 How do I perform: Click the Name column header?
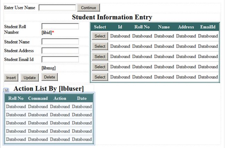point(164,27)
